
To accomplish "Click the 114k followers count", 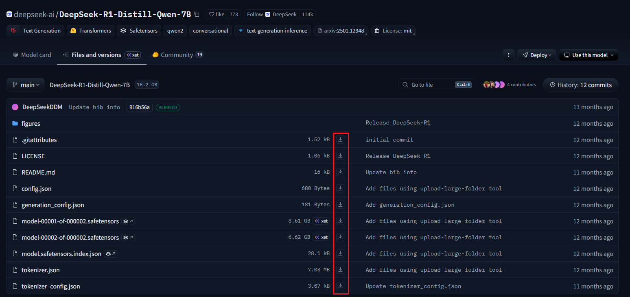I will [307, 14].
